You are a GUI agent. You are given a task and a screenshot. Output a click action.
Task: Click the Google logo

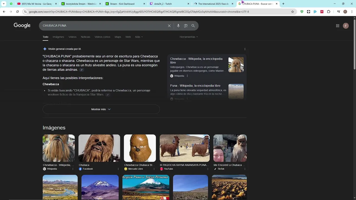(22, 25)
